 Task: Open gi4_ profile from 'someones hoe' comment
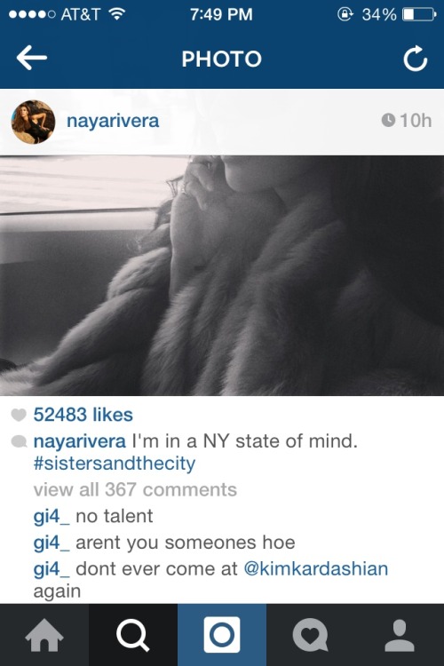click(52, 543)
